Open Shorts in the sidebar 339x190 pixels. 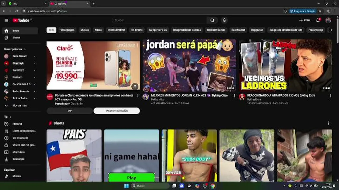(x=20, y=38)
